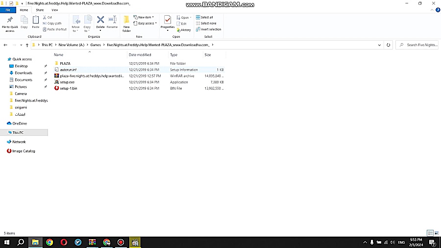Viewport: 441px width, 248px height.
Task: Open Image Catalog in sidebar
Action: (x=24, y=151)
